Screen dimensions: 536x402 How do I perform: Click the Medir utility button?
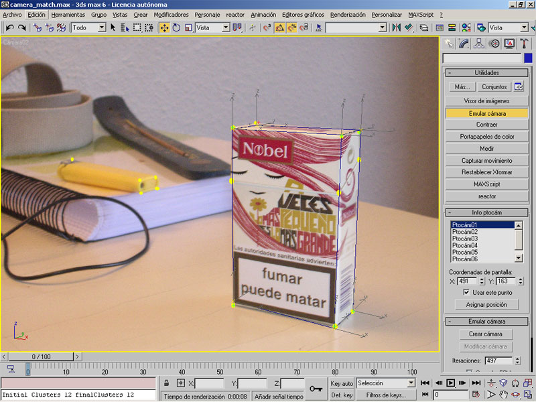point(487,148)
